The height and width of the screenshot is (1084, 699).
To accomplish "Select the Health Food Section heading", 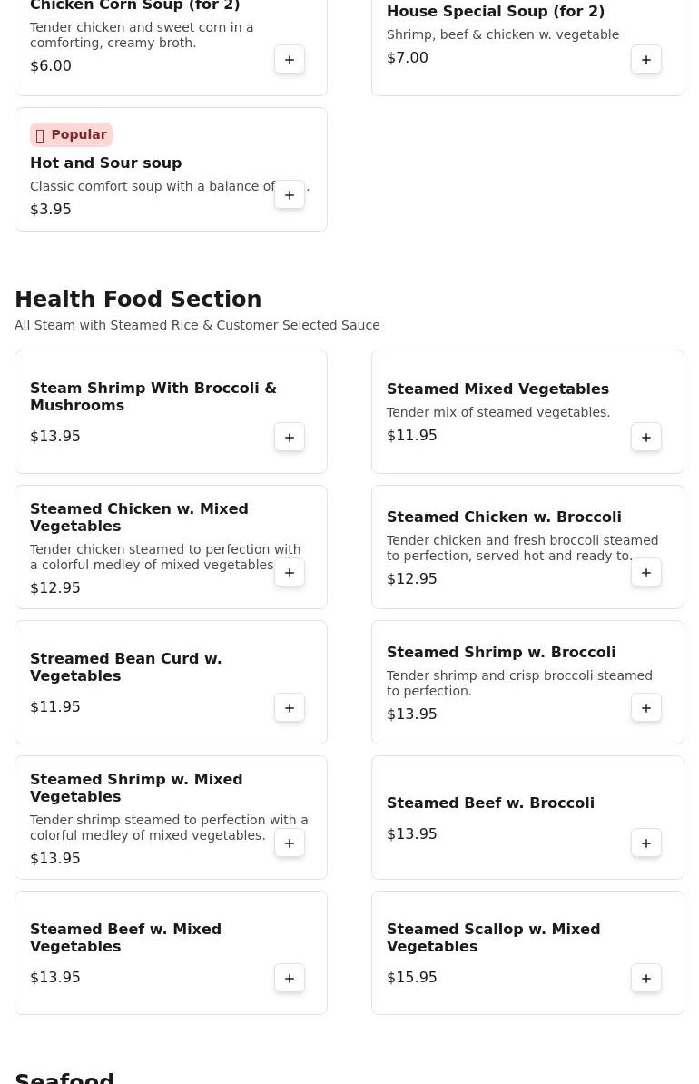I will 138,300.
